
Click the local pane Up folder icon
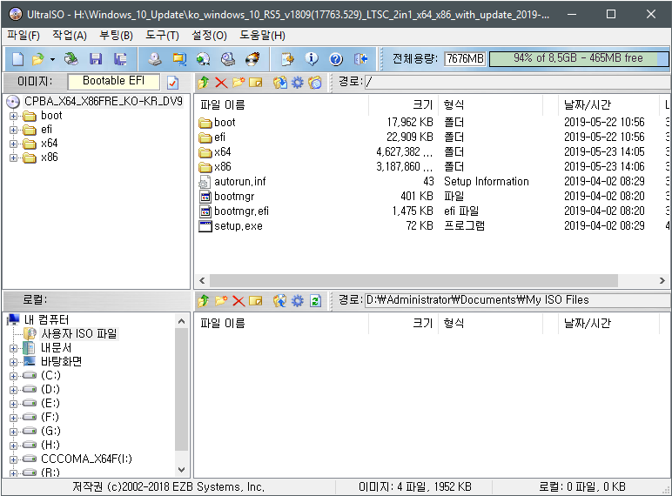(204, 301)
